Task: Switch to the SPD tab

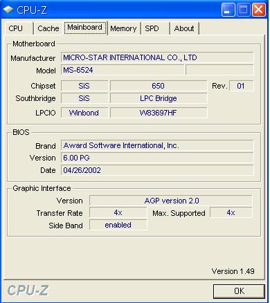Action: click(x=155, y=28)
